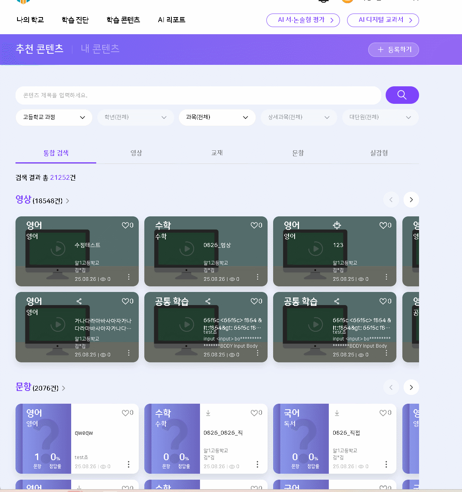Open three-dot menu on qweqw question card
Viewport: 462px width, 492px height.
[x=129, y=464]
